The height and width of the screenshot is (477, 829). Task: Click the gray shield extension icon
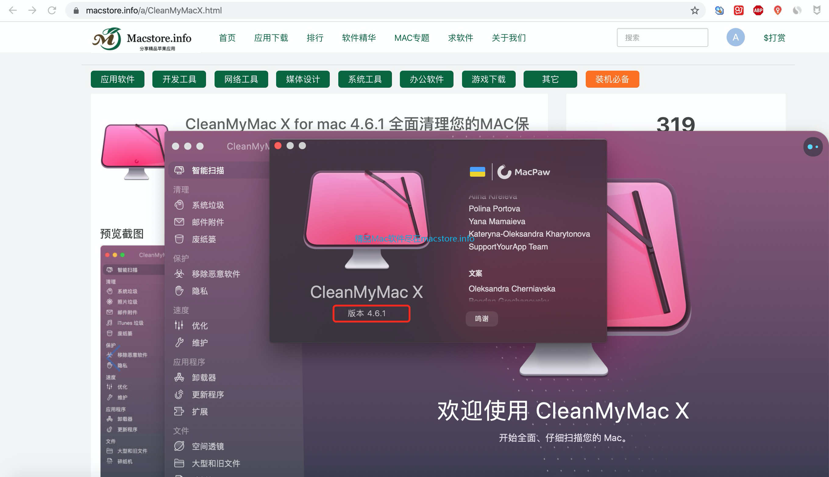click(x=817, y=10)
